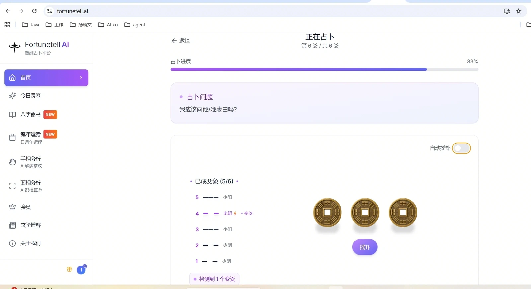Reload the page with the refresh icon
This screenshot has height=289, width=531.
click(x=34, y=11)
